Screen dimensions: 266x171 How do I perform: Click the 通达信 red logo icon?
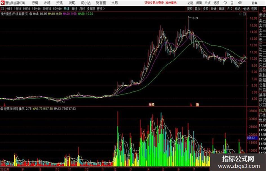click(3, 3)
